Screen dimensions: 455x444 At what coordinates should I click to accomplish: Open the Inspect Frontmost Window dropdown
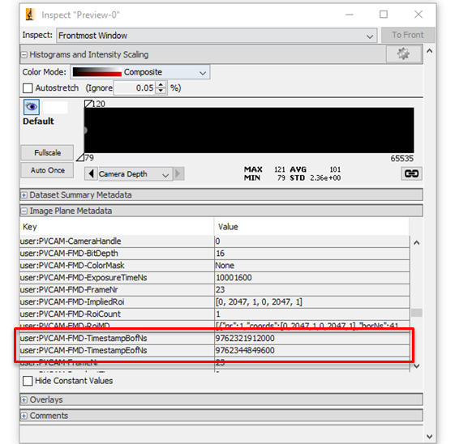click(x=217, y=36)
